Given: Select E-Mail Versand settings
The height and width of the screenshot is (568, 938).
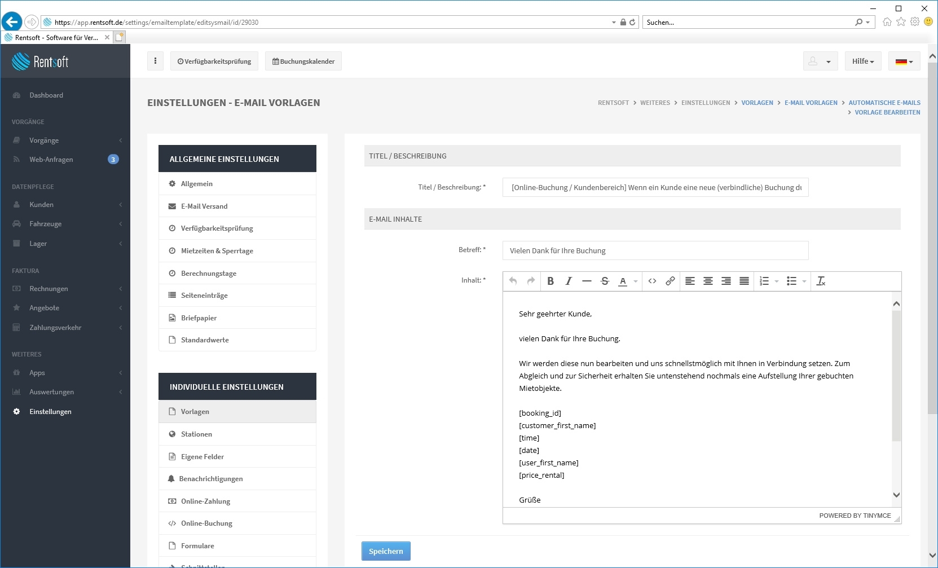Looking at the screenshot, I should tap(237, 206).
